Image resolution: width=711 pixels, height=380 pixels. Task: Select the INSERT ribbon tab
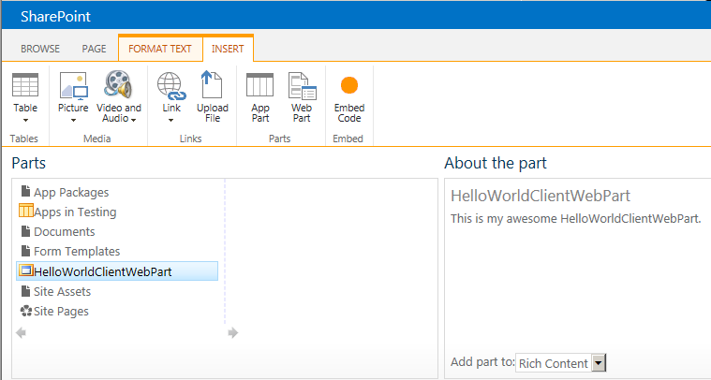(x=228, y=49)
